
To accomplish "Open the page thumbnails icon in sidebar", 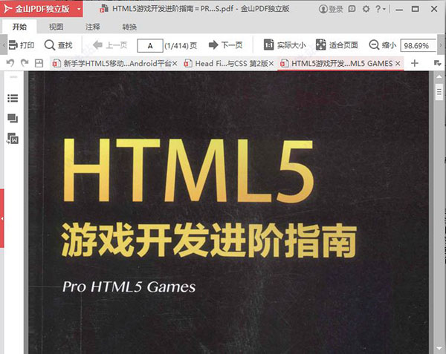I will (13, 119).
